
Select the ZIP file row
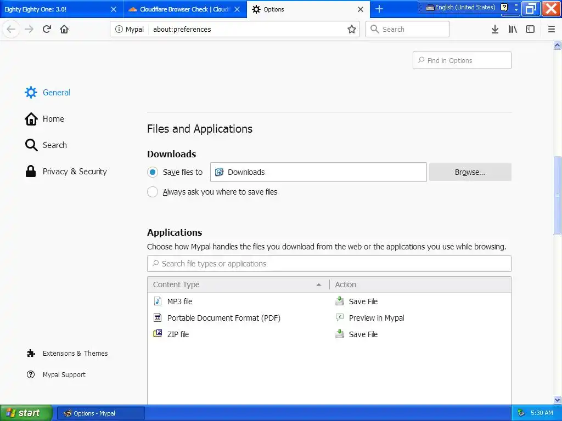click(x=329, y=334)
